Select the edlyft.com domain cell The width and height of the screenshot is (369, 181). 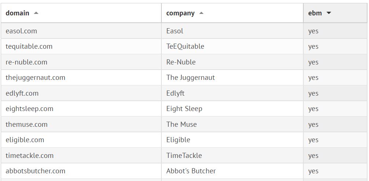coord(22,93)
